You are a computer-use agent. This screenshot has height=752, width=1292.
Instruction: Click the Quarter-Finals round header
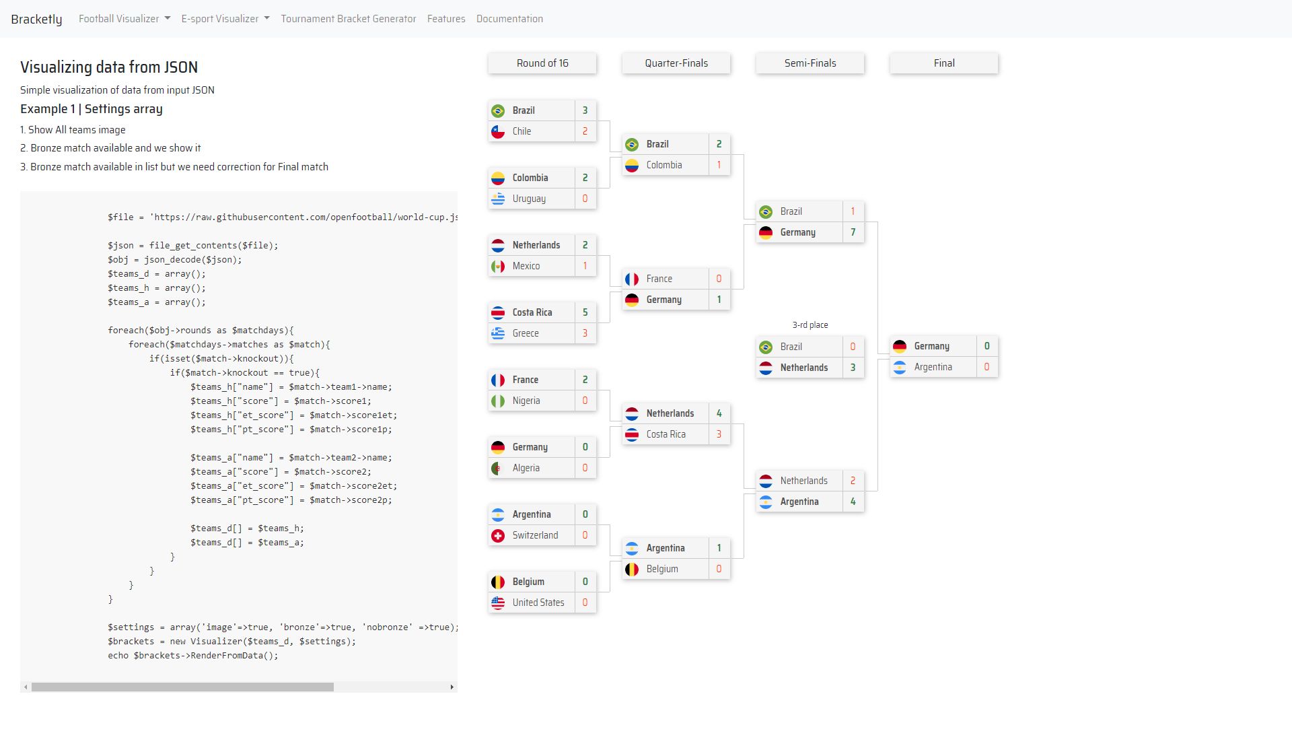point(676,63)
